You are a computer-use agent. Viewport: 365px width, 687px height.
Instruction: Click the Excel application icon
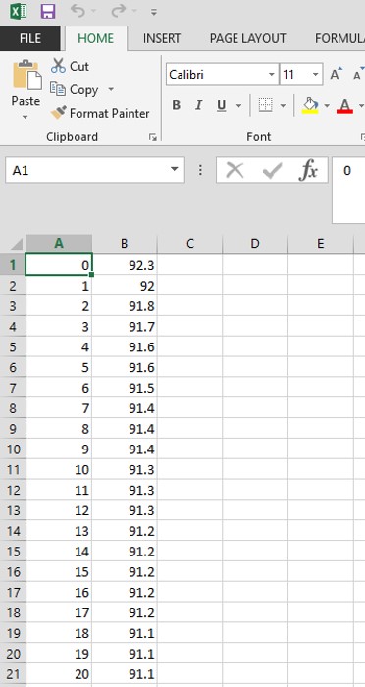pos(18,11)
